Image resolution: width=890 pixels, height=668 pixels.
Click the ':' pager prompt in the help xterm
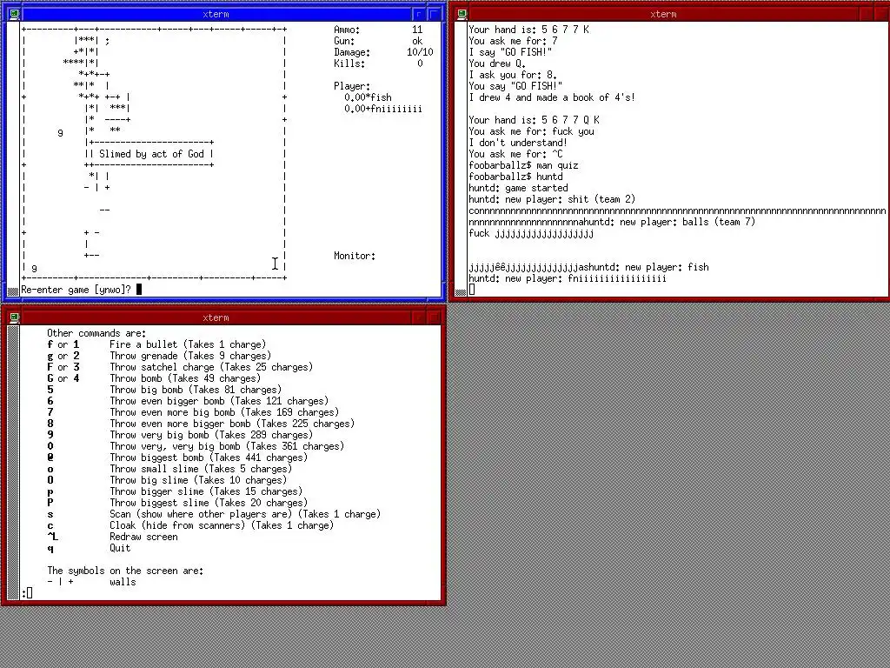click(x=23, y=593)
